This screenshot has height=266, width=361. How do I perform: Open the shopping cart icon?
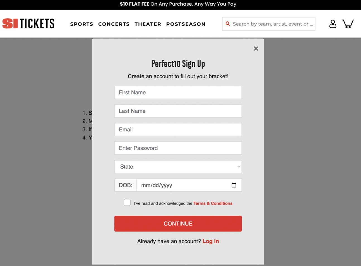(x=348, y=24)
